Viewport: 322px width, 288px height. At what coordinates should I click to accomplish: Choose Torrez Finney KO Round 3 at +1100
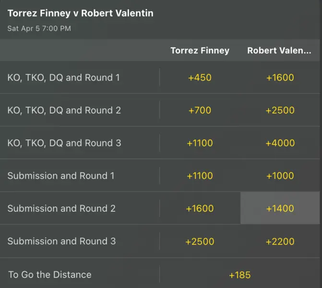point(200,143)
